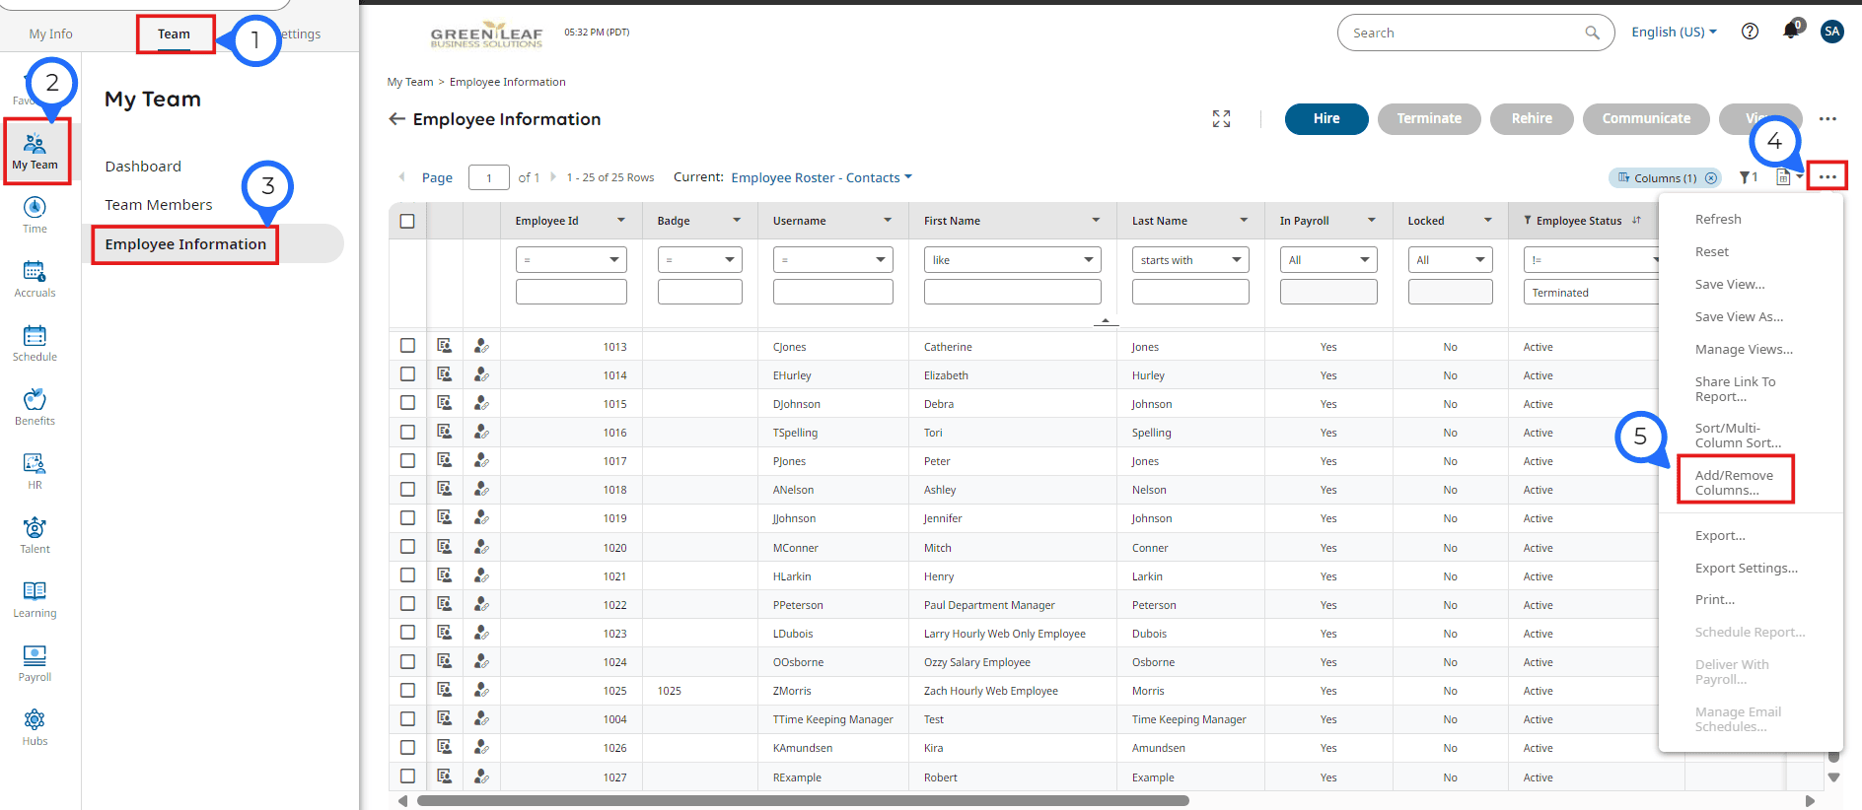
Task: Open the export report icon
Action: tap(1784, 177)
